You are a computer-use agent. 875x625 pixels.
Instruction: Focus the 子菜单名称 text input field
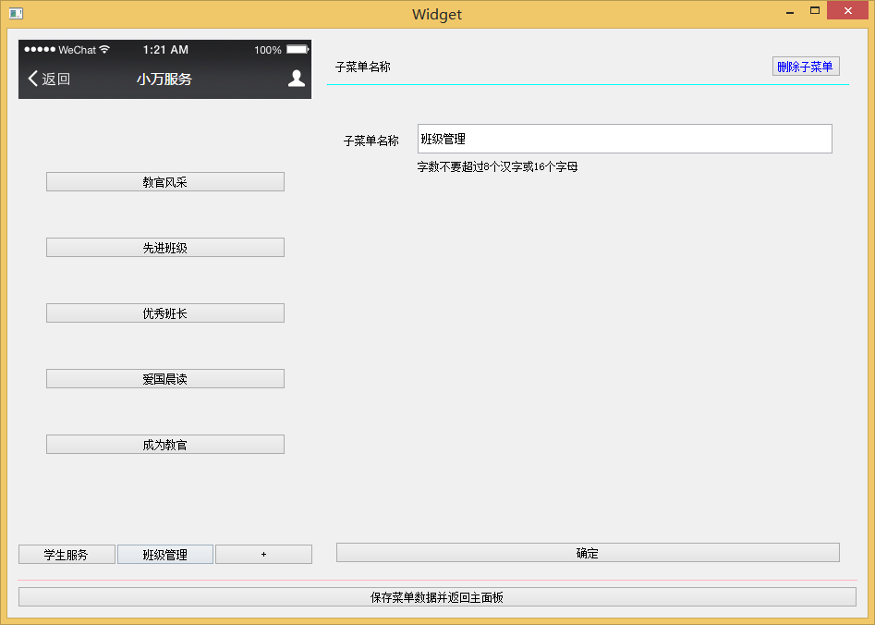coord(625,139)
